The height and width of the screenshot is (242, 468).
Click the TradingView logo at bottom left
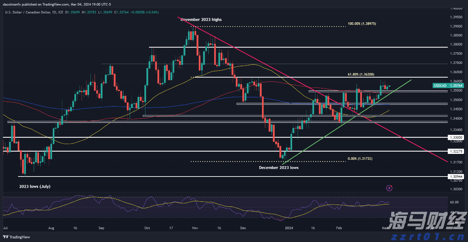6,237
